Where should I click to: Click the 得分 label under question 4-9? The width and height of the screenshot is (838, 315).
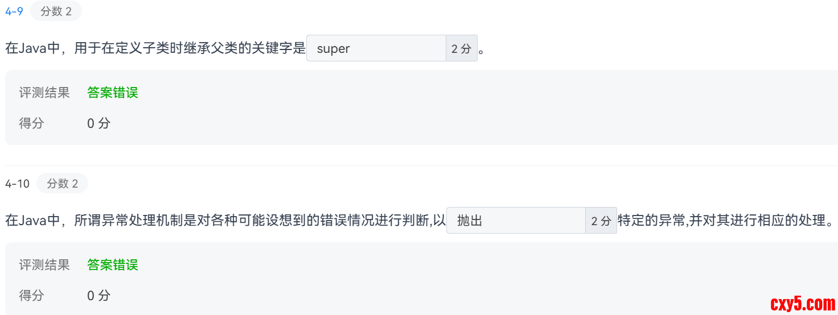pos(32,123)
